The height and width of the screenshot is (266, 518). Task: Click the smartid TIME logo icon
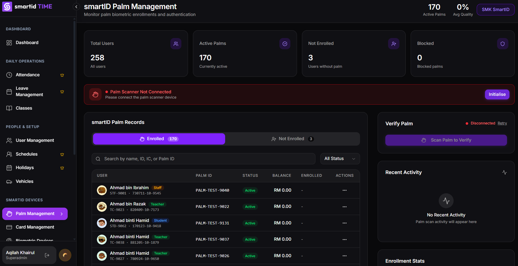tap(7, 7)
